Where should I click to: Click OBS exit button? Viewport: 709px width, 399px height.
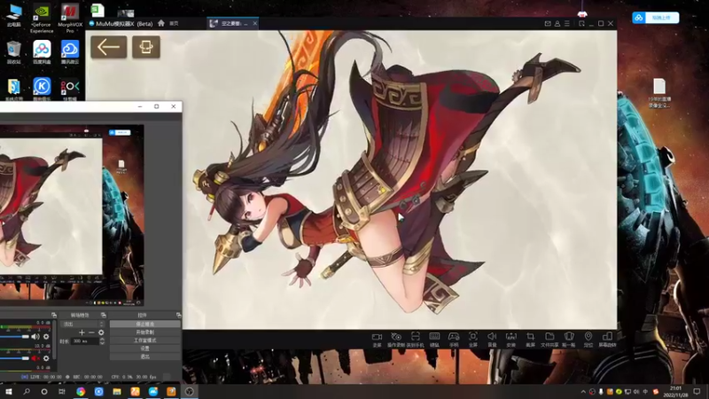click(144, 356)
